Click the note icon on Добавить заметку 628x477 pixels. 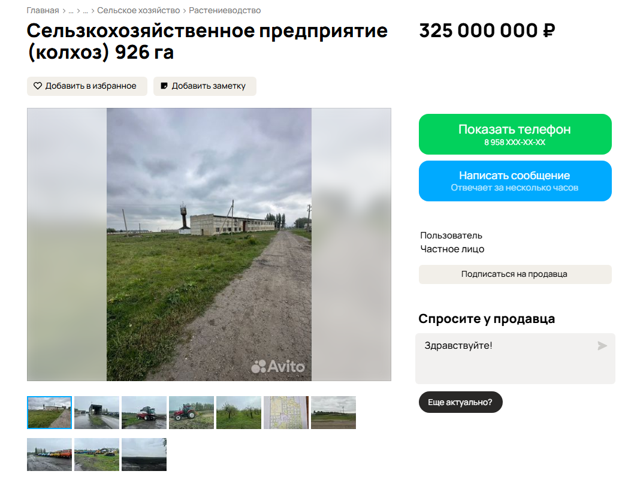click(x=164, y=86)
